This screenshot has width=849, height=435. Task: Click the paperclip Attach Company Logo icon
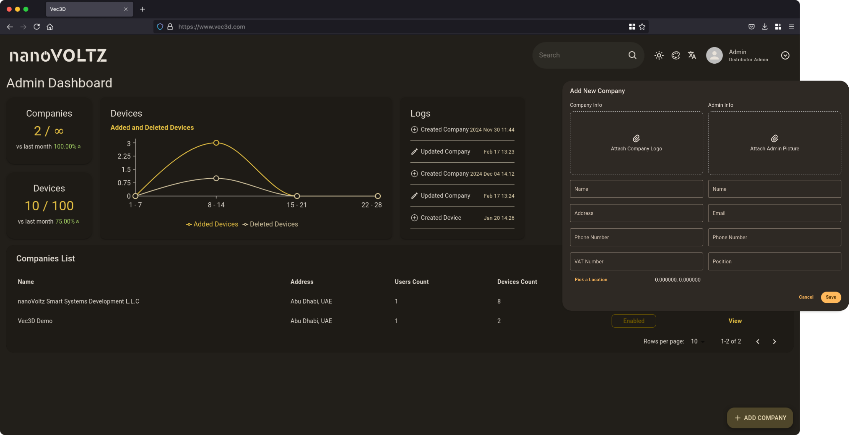tap(636, 138)
